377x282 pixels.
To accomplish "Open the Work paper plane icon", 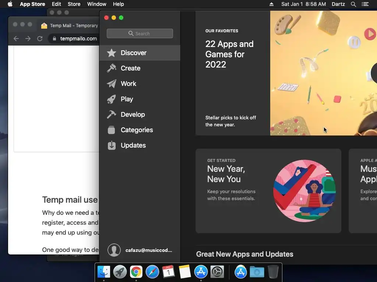I will pos(112,84).
